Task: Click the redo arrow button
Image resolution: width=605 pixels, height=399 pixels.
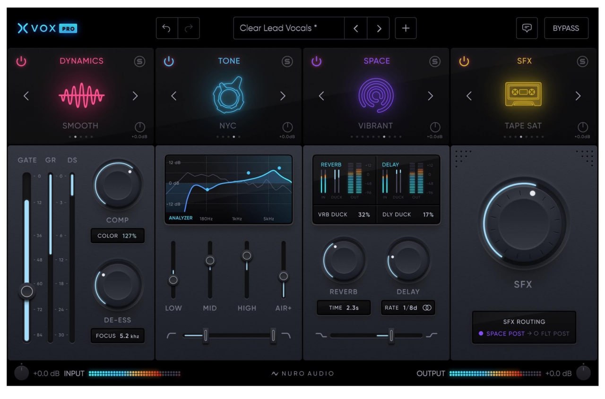Action: pyautogui.click(x=189, y=28)
